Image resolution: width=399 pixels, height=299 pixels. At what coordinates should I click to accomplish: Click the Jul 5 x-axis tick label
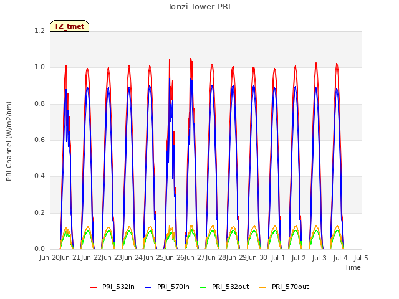coord(361,258)
